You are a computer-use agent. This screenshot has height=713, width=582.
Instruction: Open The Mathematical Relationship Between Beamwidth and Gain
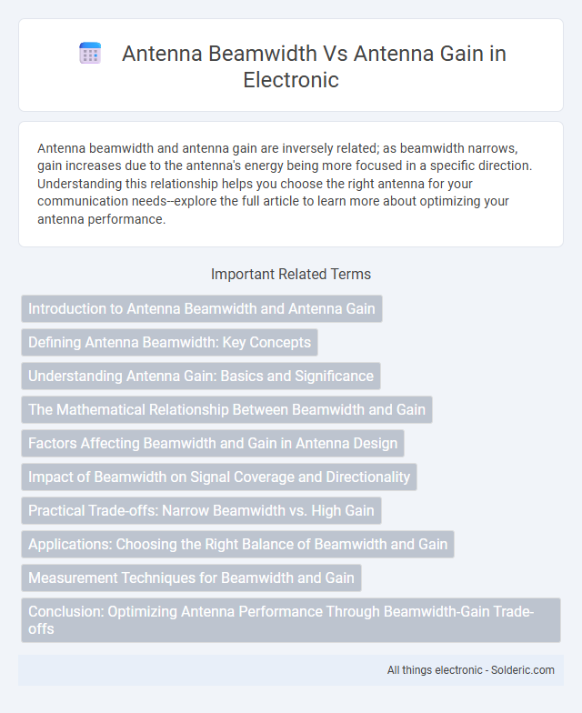[226, 409]
